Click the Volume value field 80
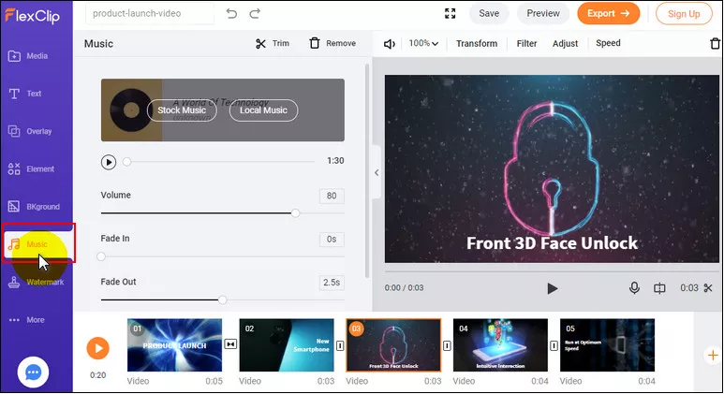 (332, 196)
